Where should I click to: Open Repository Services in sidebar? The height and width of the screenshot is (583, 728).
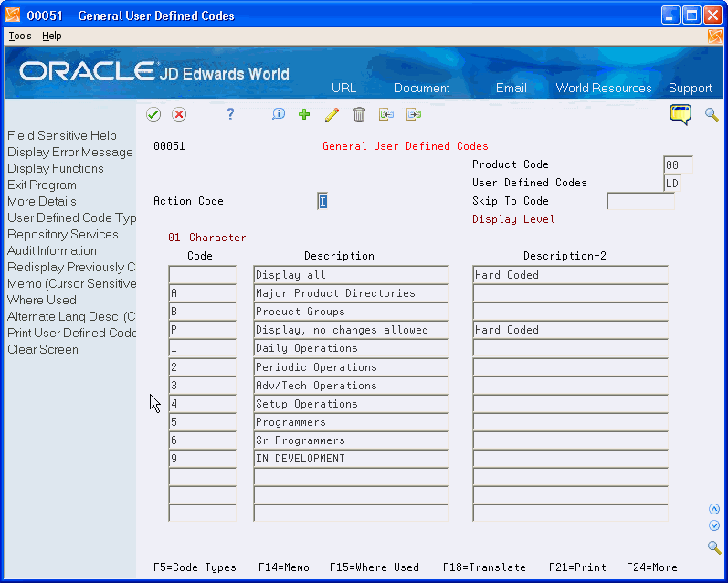63,235
